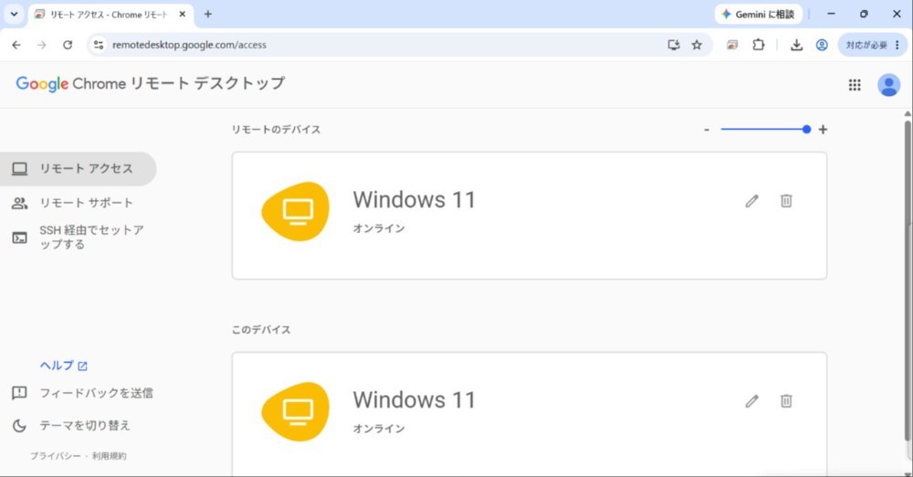Image resolution: width=913 pixels, height=477 pixels.
Task: Click テーマを切り替え to switch theme
Action: click(71, 426)
